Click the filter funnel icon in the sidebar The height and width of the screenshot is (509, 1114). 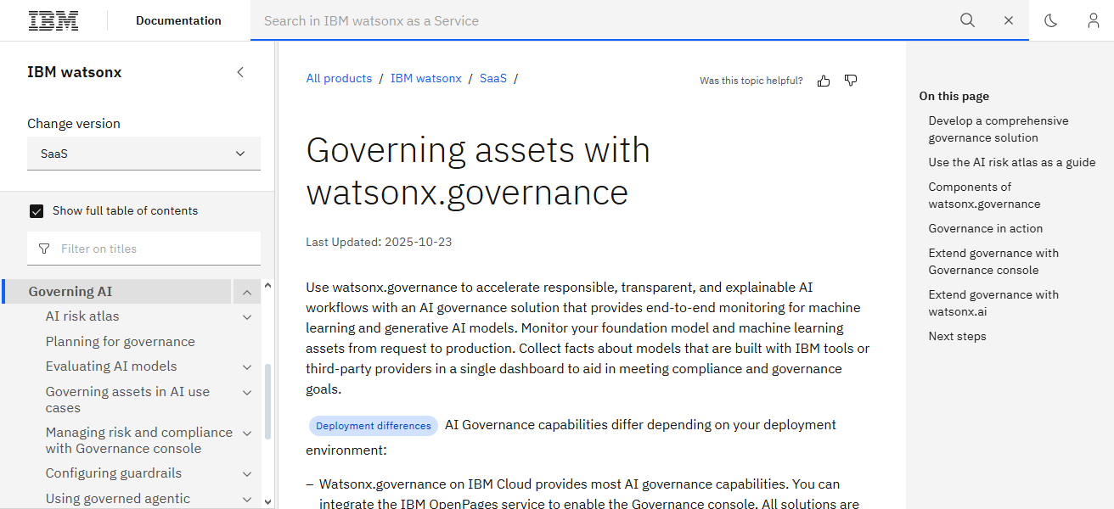pos(43,248)
